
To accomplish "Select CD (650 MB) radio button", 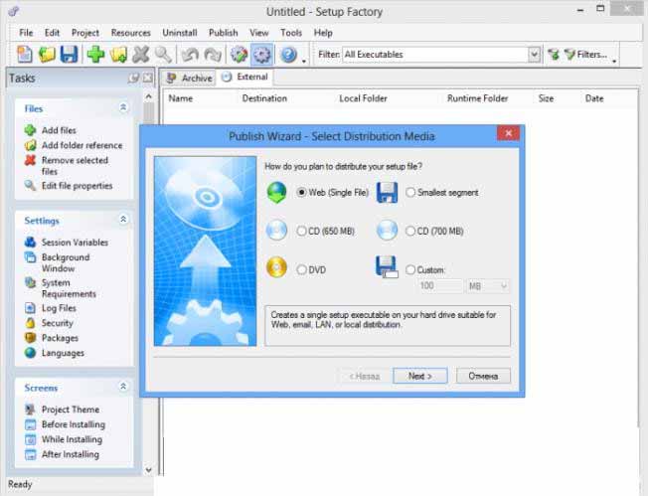I will [302, 231].
